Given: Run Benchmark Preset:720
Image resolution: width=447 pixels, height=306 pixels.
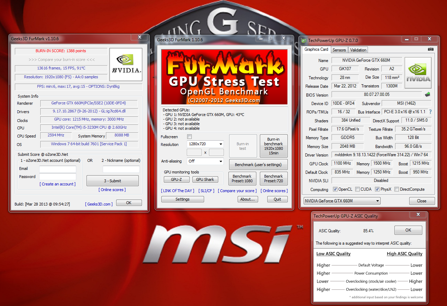Looking at the screenshot, I should (274, 178).
